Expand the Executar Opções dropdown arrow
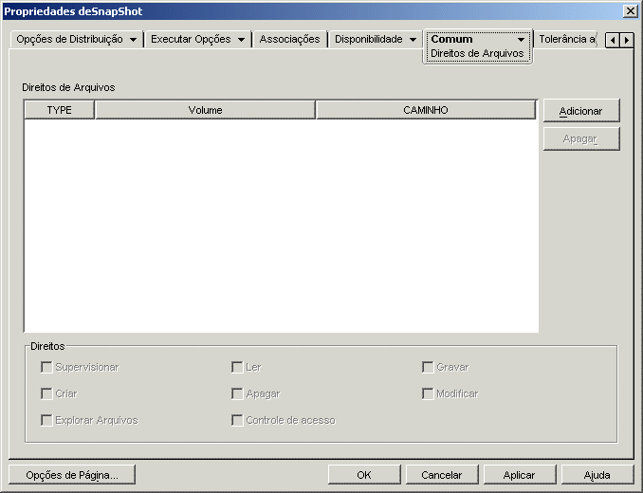 [242, 40]
